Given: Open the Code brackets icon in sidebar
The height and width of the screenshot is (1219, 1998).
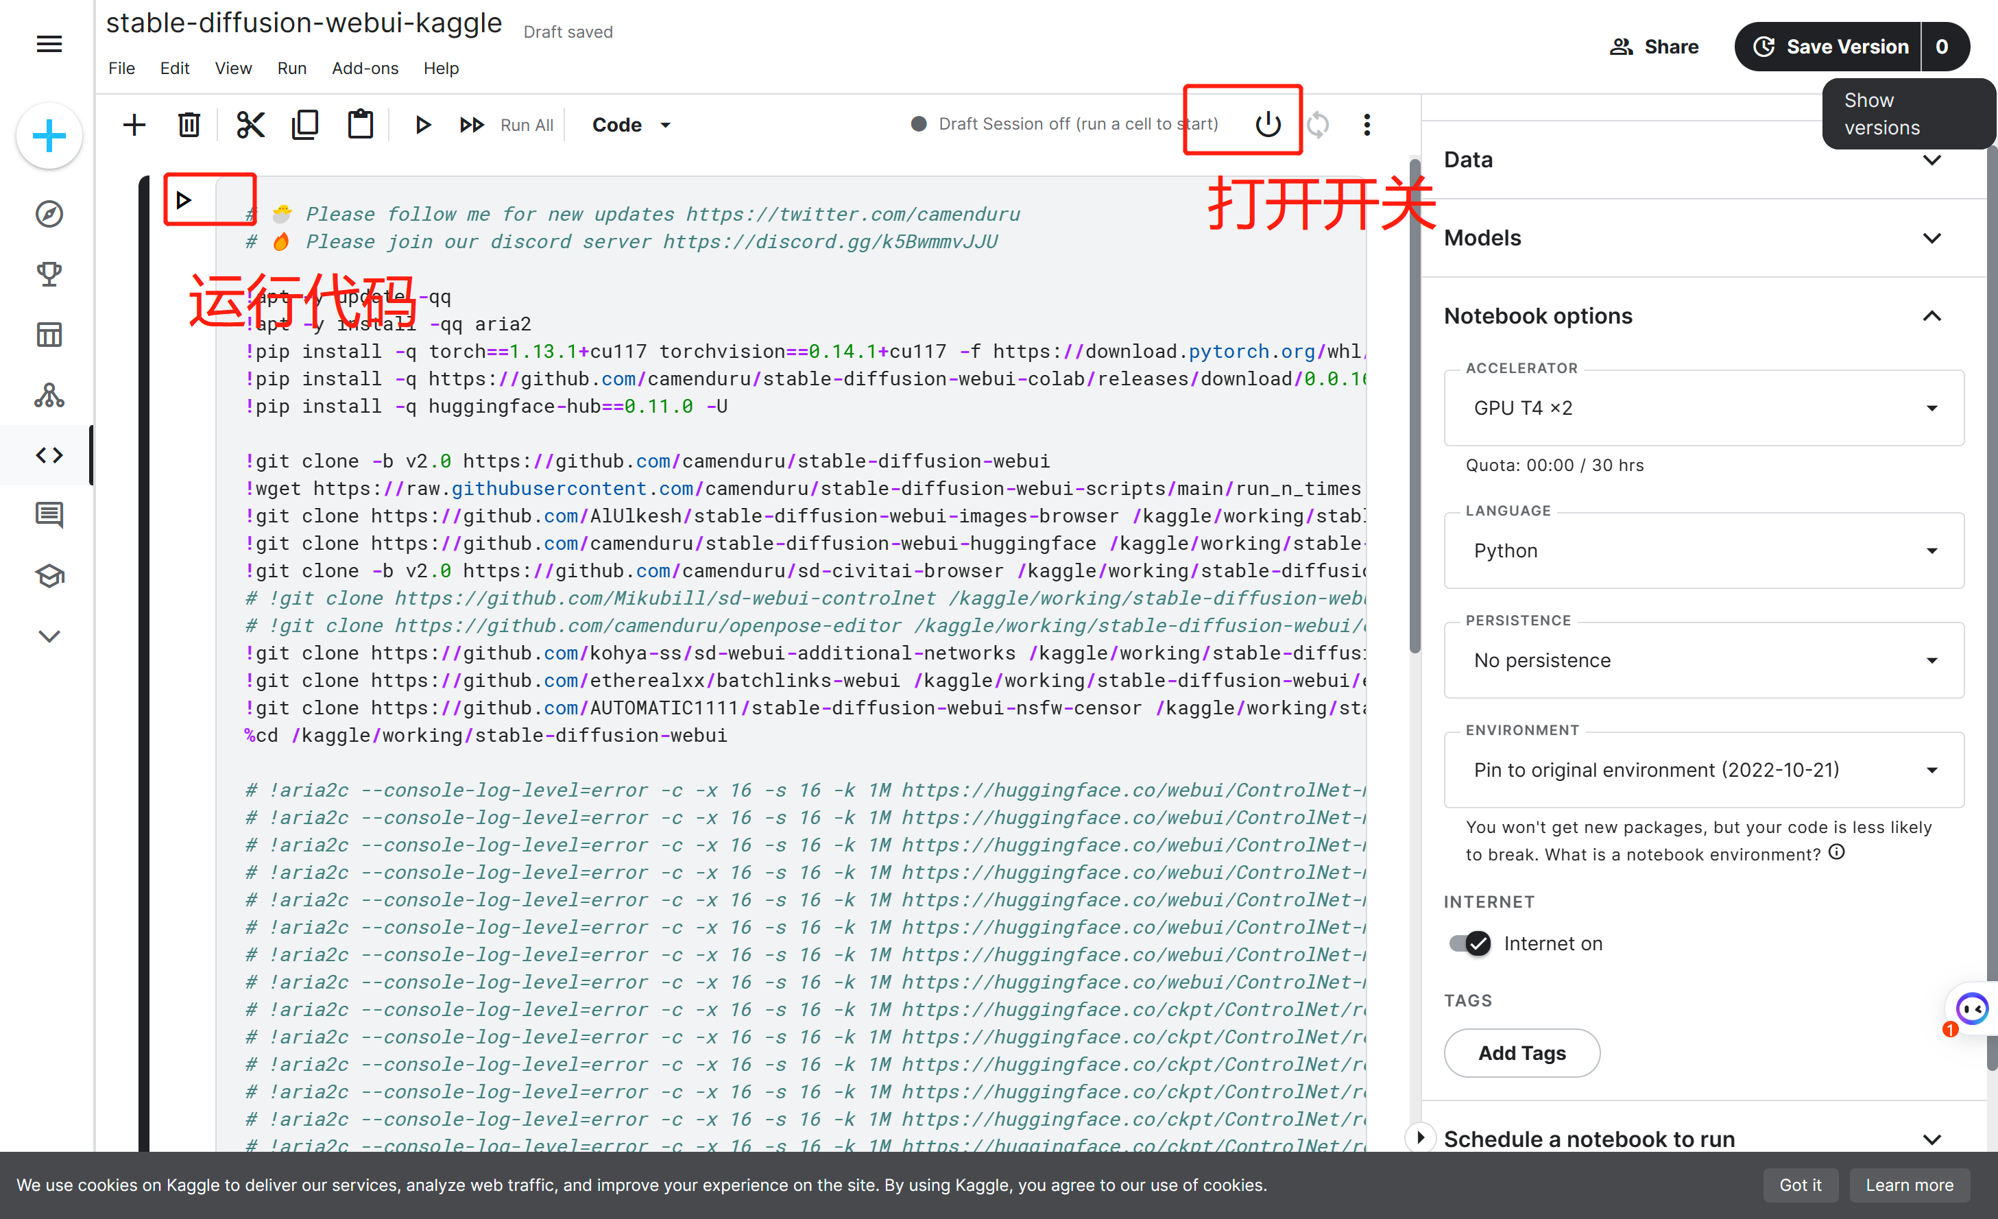Looking at the screenshot, I should (49, 455).
